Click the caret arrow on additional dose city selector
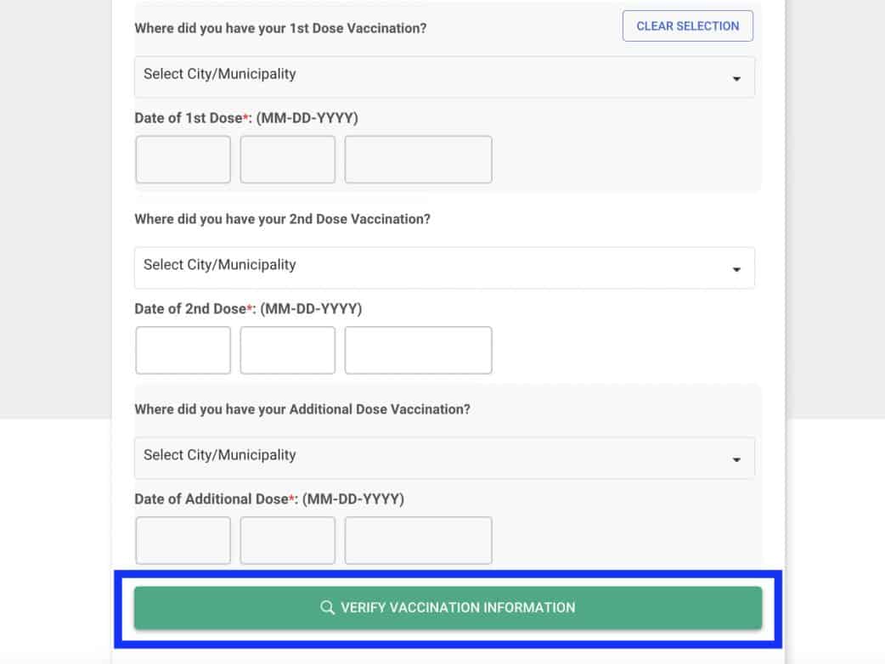This screenshot has width=885, height=664. point(736,459)
